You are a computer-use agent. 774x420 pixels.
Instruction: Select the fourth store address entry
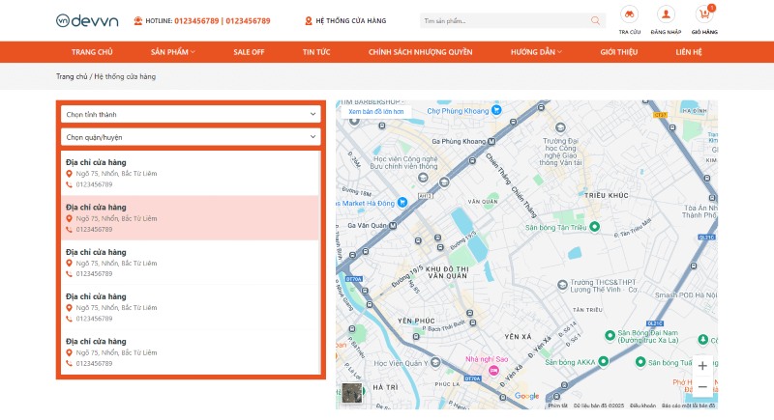tap(190, 307)
